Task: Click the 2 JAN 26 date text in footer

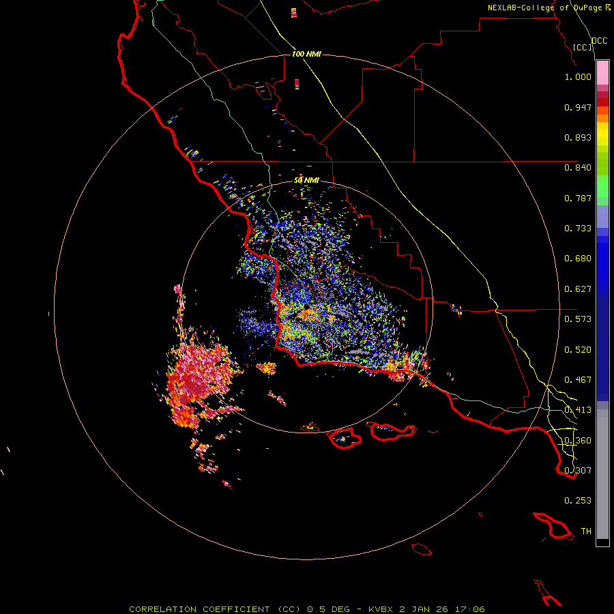Action: pyautogui.click(x=423, y=609)
